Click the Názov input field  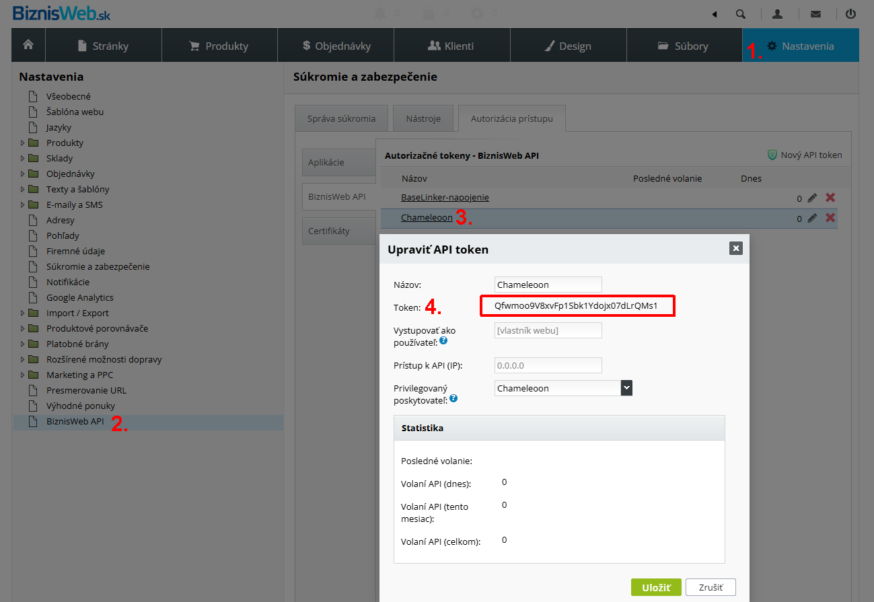click(548, 285)
